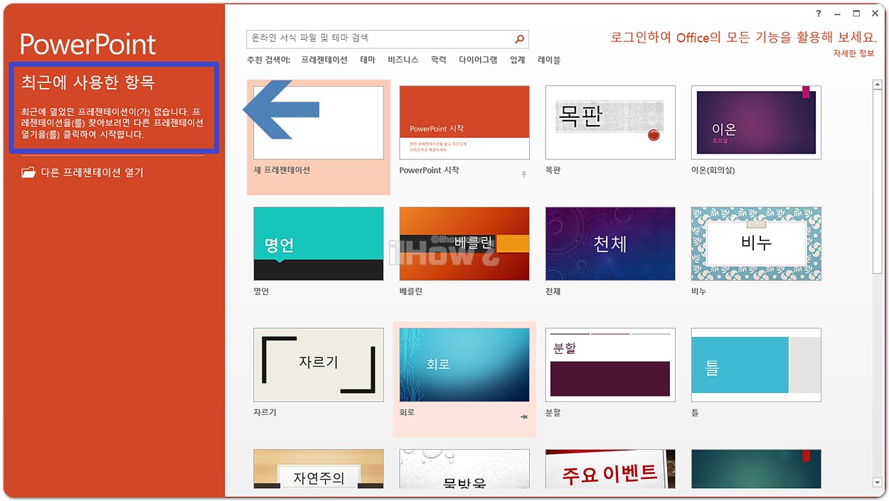Screen dimensions: 889x501
Task: Minimize the PowerPoint window
Action: click(x=838, y=14)
